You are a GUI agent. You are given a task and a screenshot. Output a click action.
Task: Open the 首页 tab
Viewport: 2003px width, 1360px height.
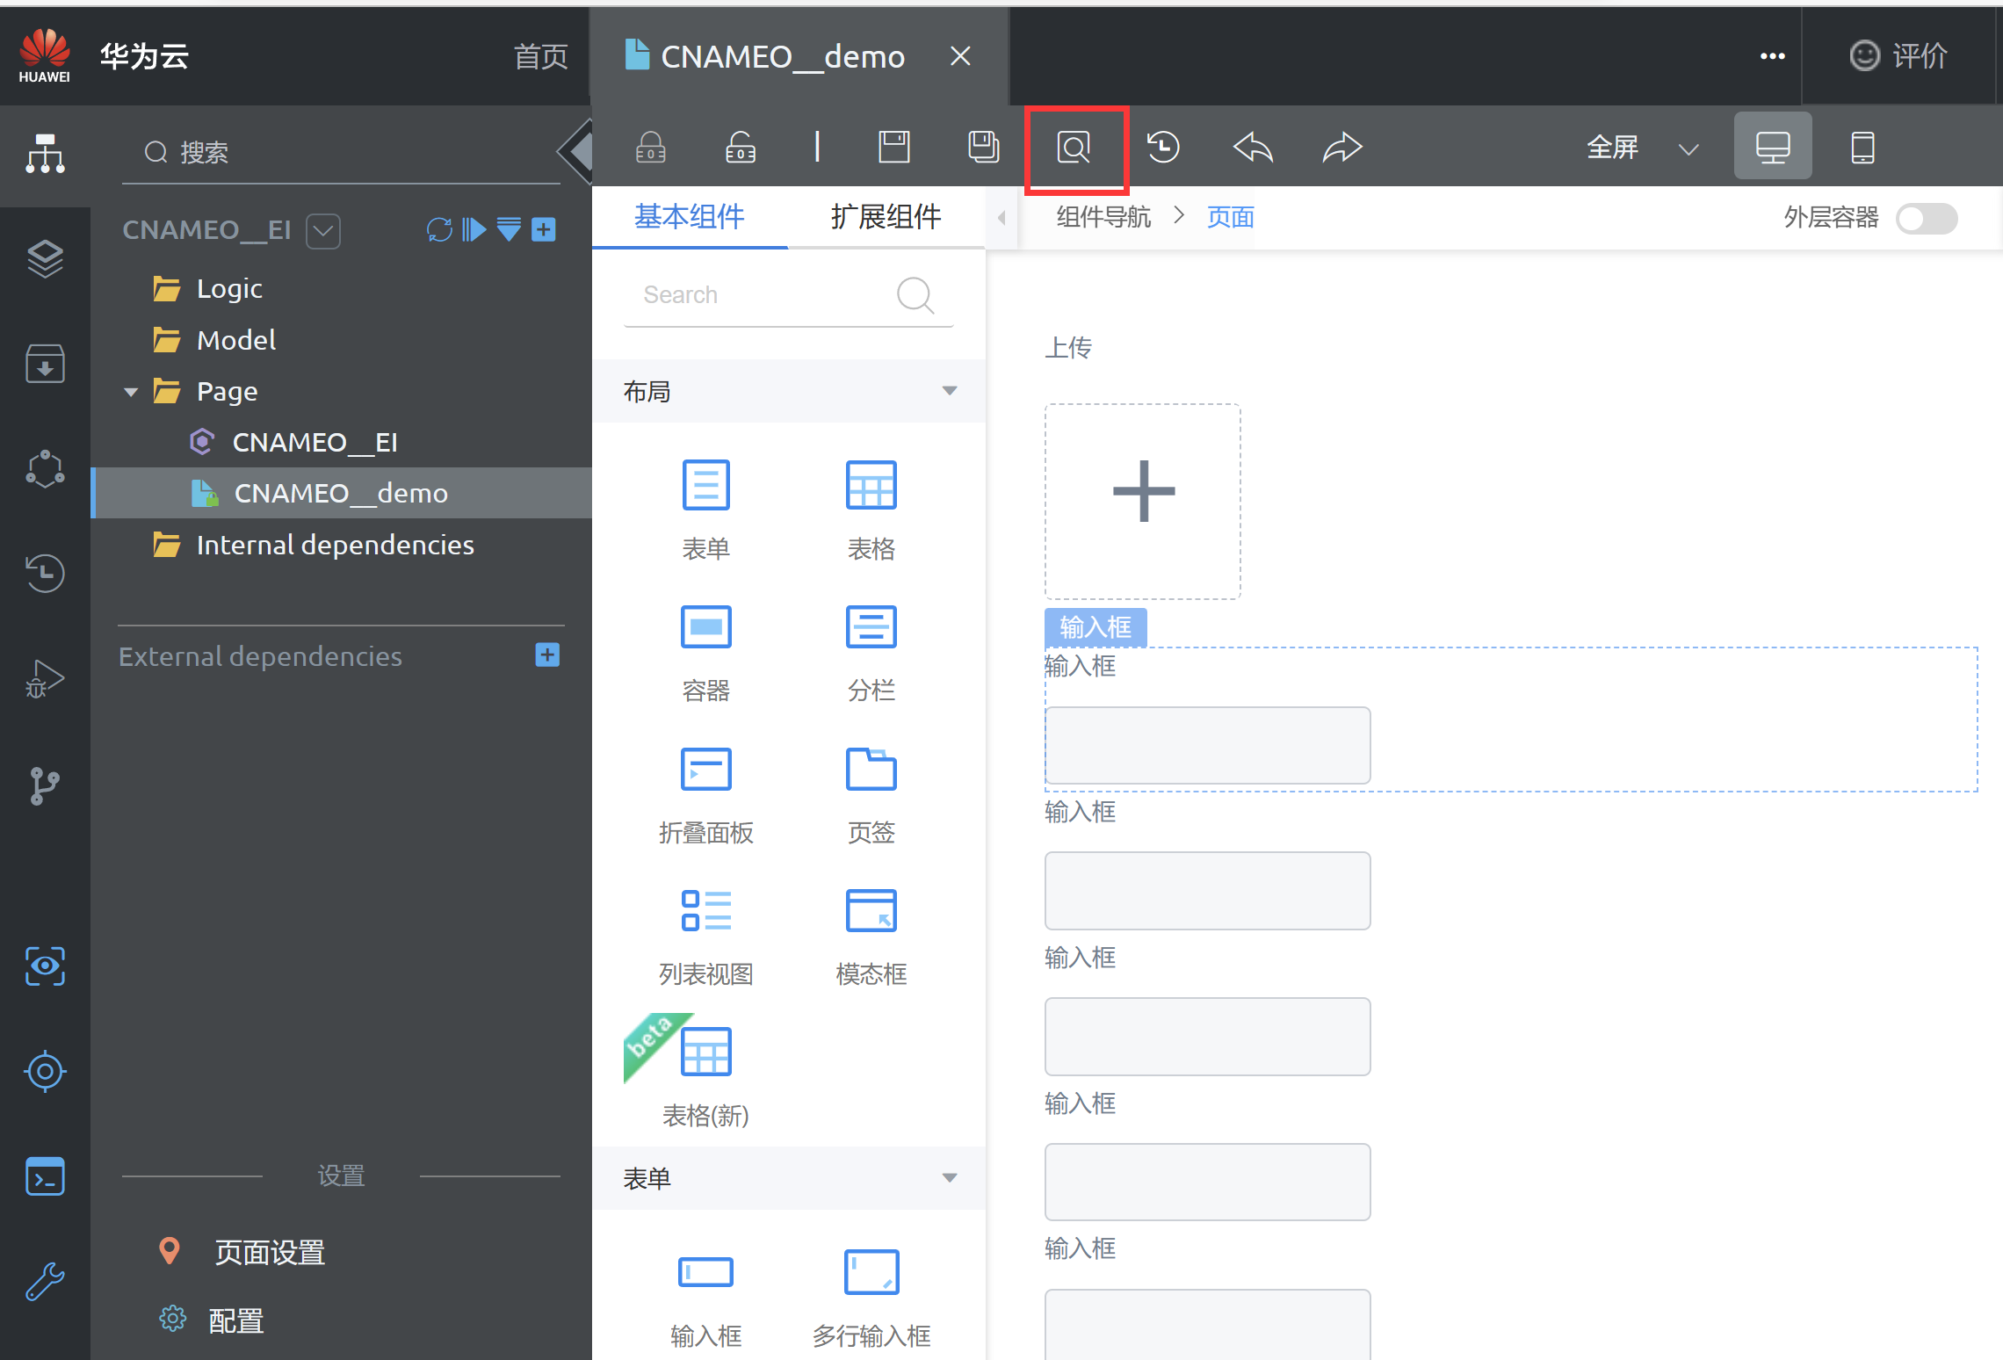[540, 57]
